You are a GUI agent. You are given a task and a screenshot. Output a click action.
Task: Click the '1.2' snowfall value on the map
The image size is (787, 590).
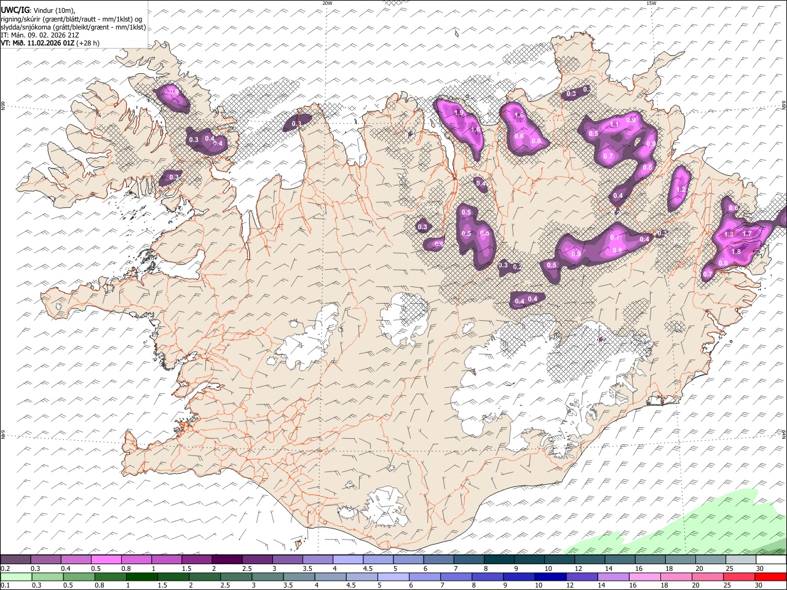coord(681,190)
